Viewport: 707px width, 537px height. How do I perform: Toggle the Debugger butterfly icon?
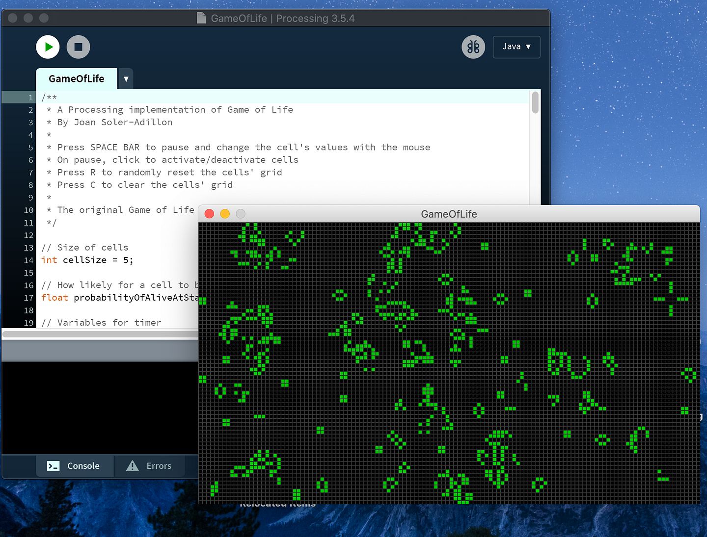[x=473, y=47]
